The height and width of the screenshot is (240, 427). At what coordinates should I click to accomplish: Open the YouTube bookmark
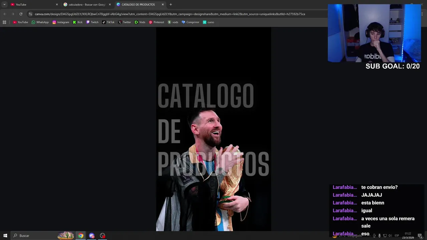(20, 22)
